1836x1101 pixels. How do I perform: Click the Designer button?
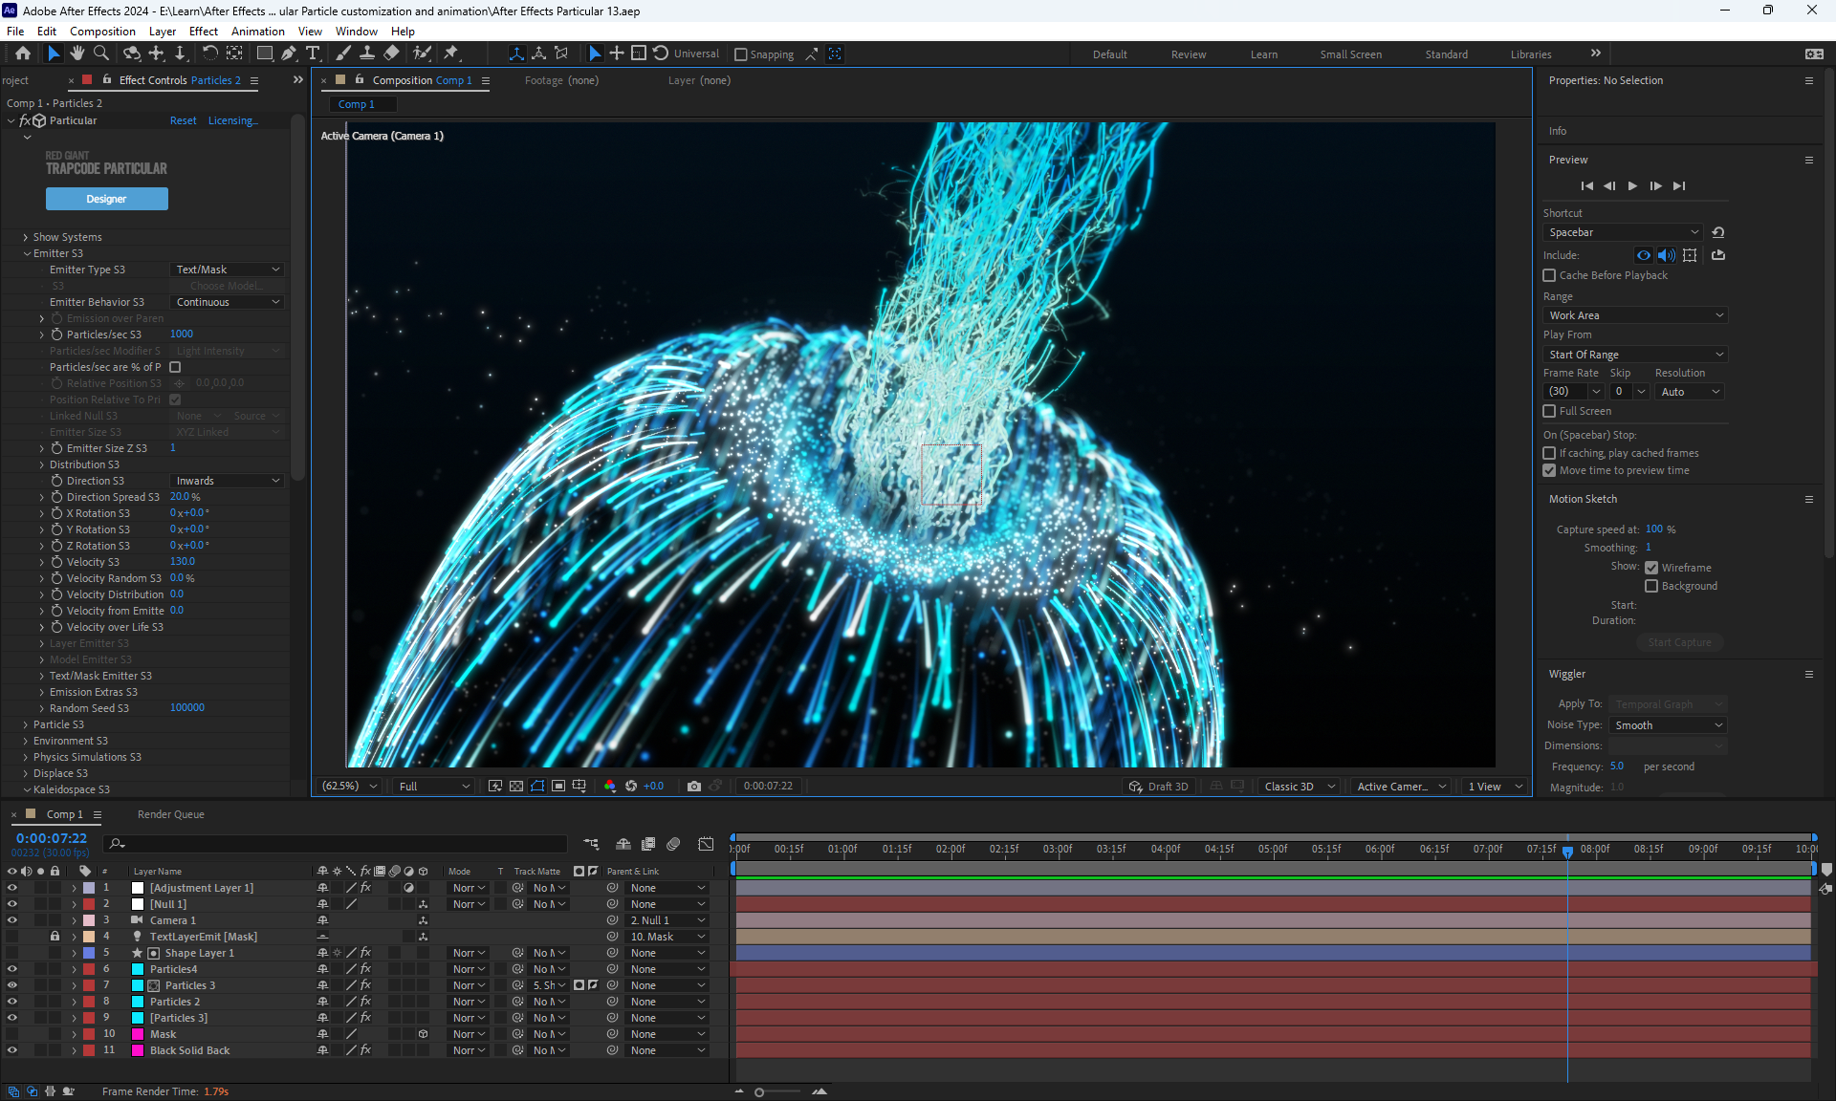pos(106,199)
